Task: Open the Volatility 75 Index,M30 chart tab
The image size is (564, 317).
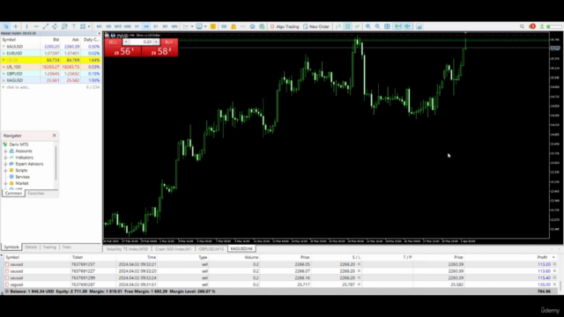Action: click(x=127, y=248)
